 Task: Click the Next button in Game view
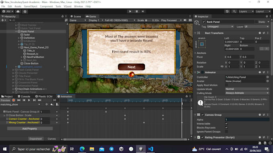click(x=131, y=67)
